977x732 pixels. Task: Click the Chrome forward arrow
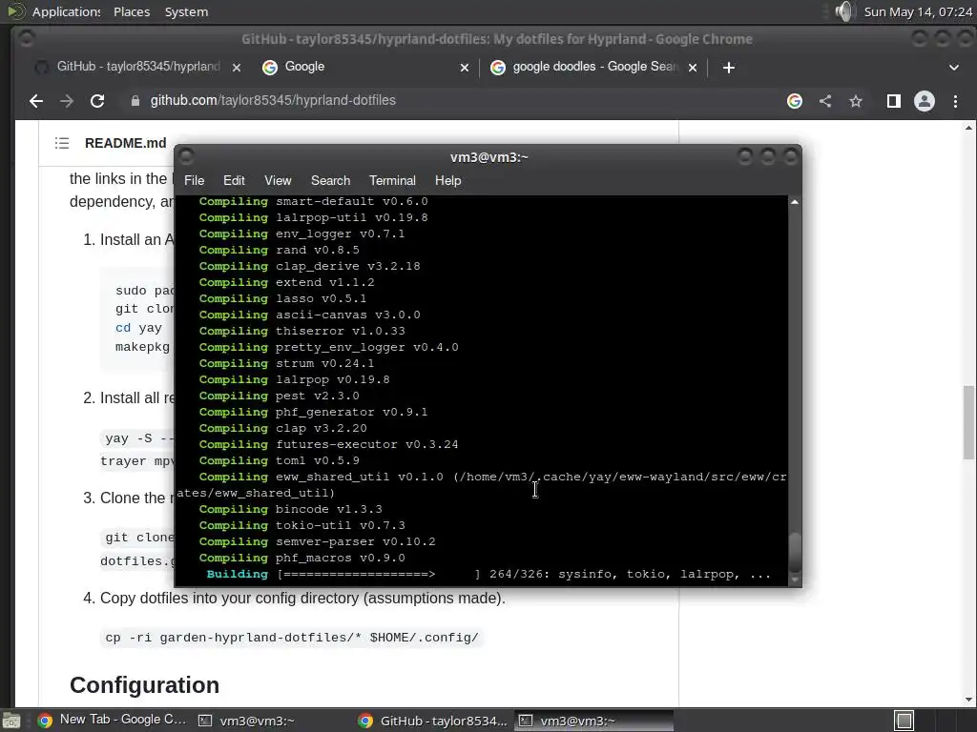[67, 101]
